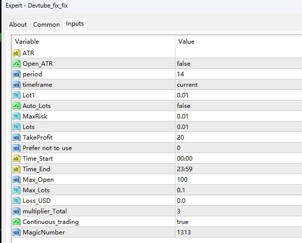
Task: Switch to the Common tab
Action: coord(46,24)
